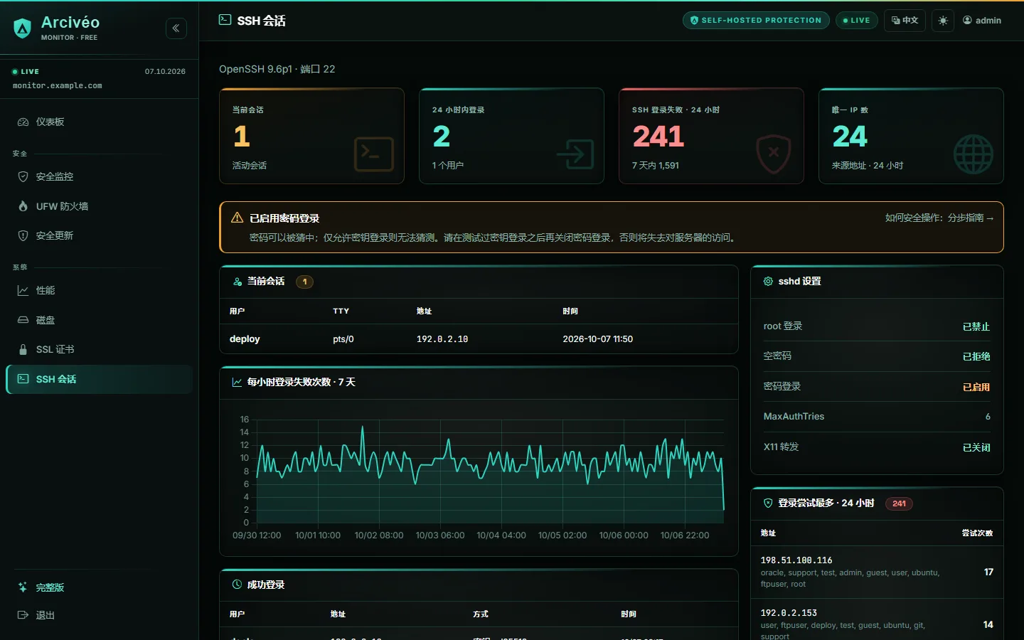Toggle the light/dark theme sun button
Screen dimensions: 1024x640
943,21
